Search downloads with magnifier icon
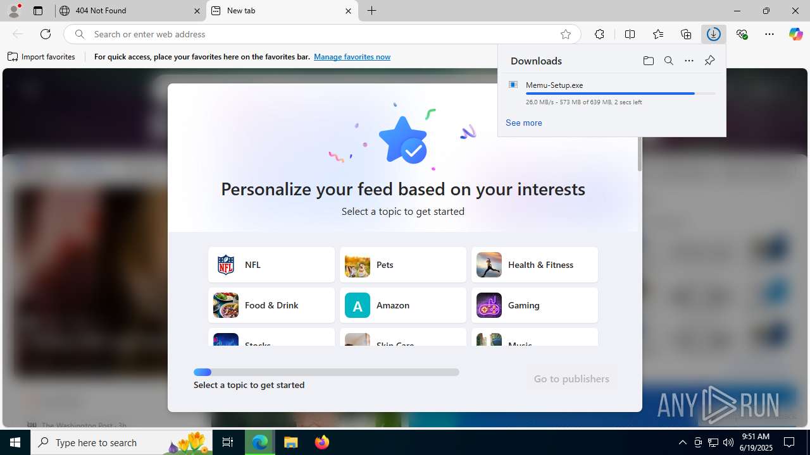Screen dimensions: 810x455 668,61
